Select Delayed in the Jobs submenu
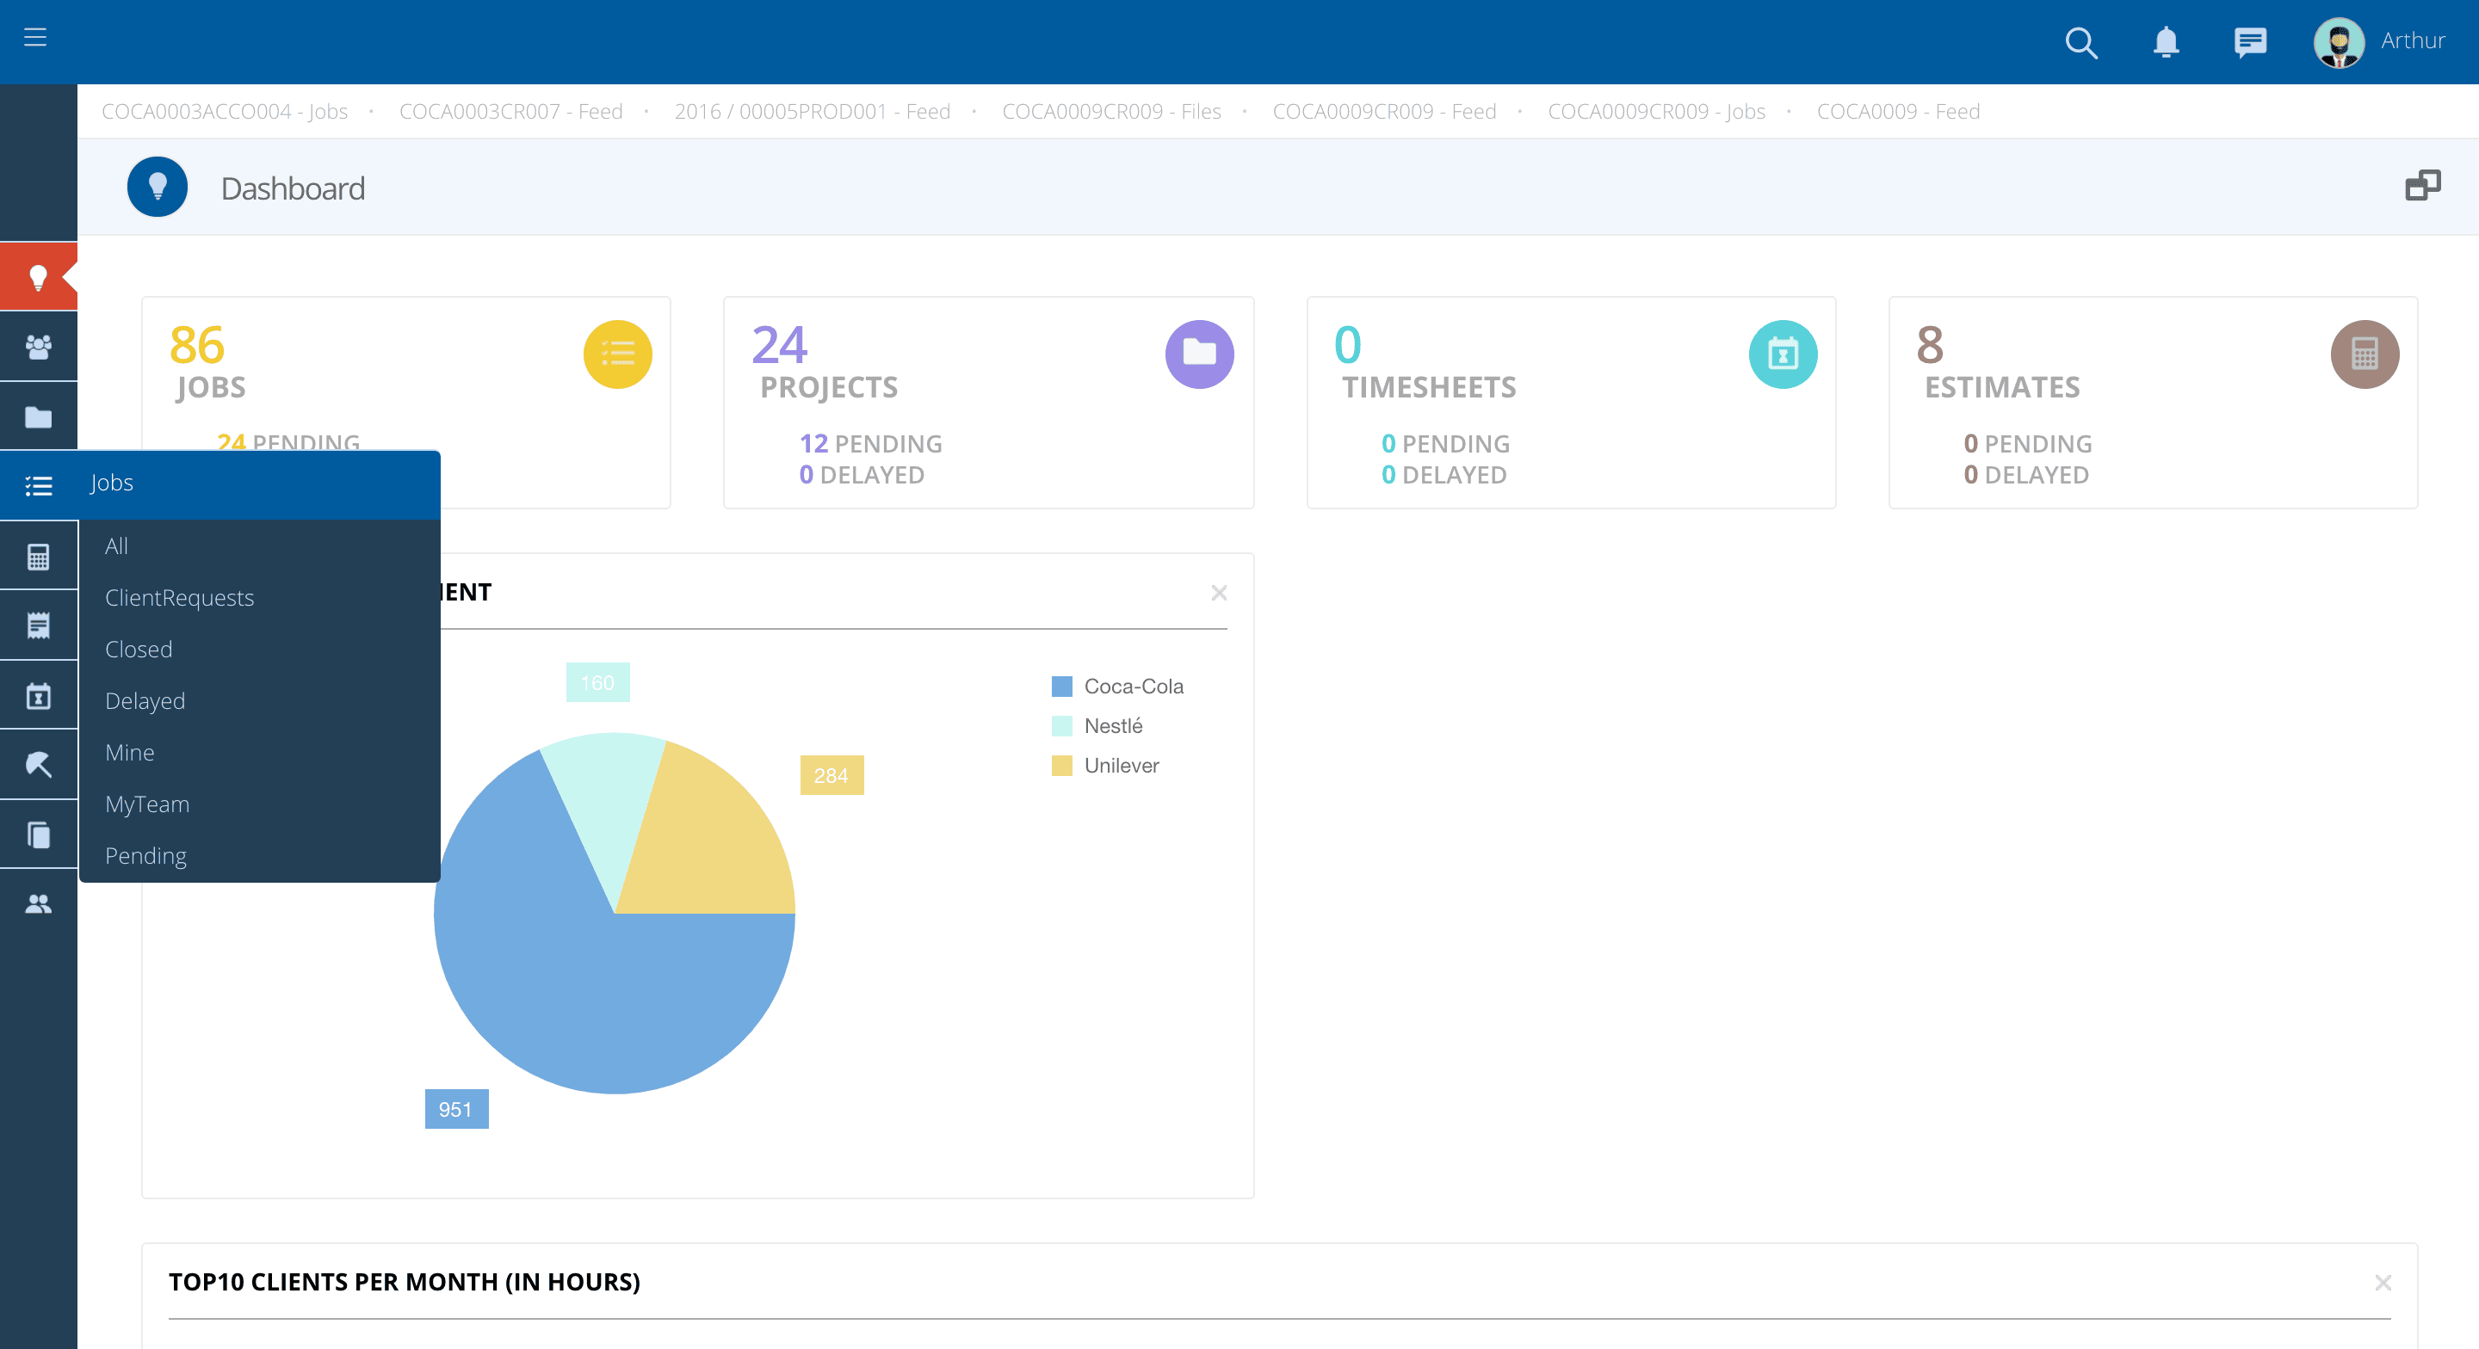 click(145, 700)
